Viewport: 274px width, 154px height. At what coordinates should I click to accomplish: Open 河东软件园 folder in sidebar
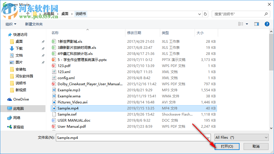[x=21, y=76]
